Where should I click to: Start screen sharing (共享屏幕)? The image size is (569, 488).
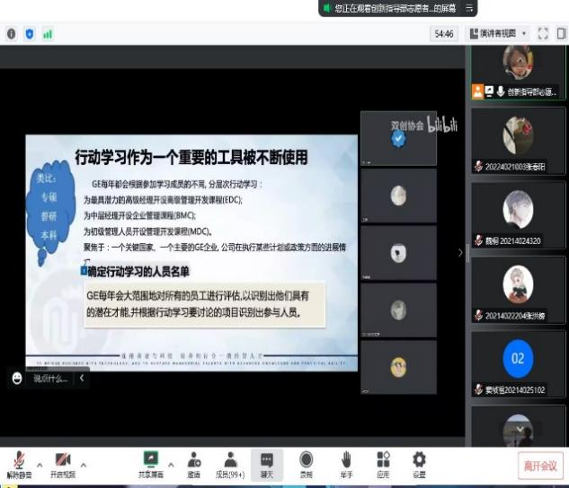pos(152,463)
